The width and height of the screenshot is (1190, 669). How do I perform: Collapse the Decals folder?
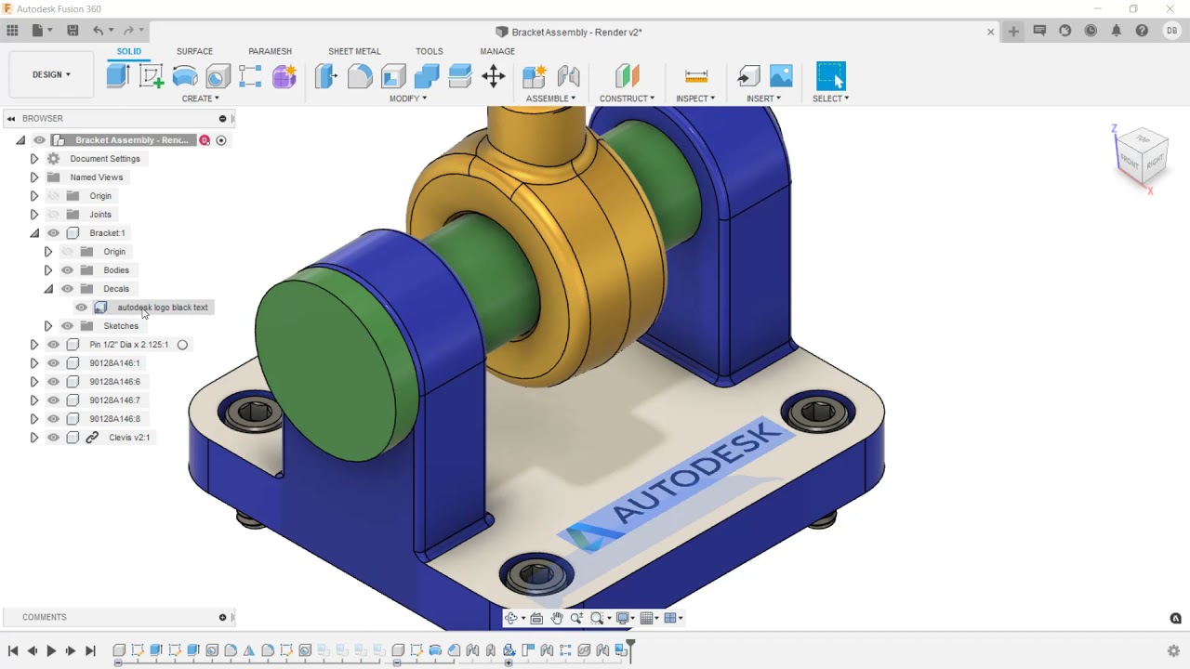48,289
